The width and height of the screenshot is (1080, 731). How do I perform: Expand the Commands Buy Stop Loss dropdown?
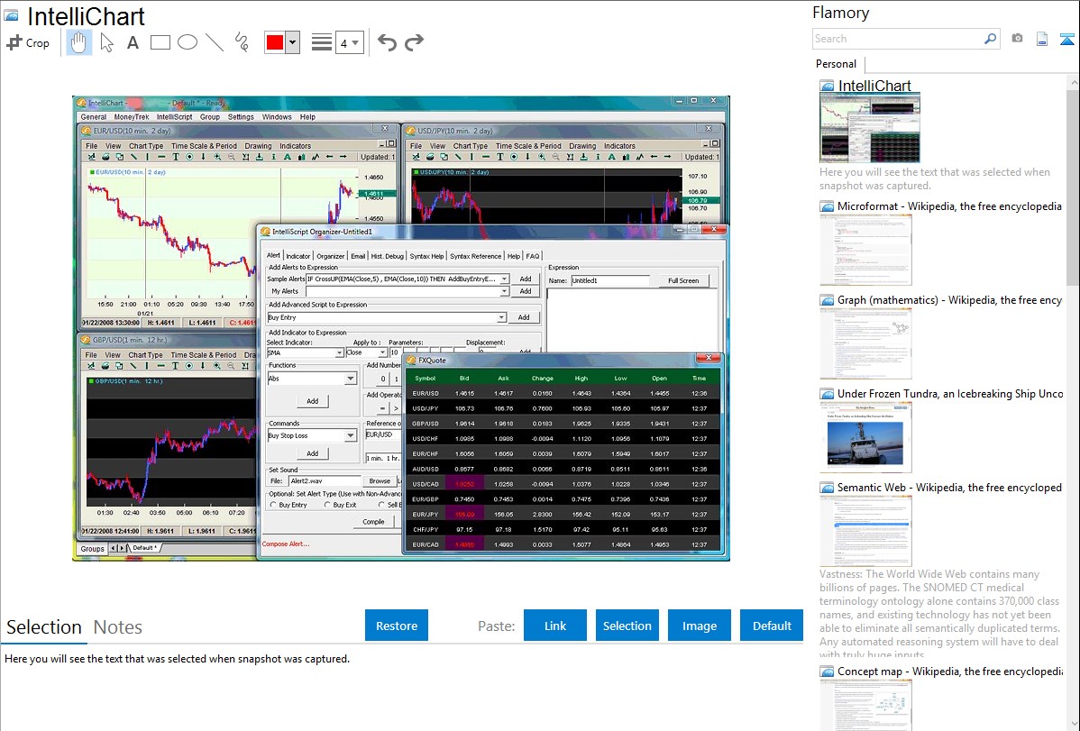coord(351,435)
